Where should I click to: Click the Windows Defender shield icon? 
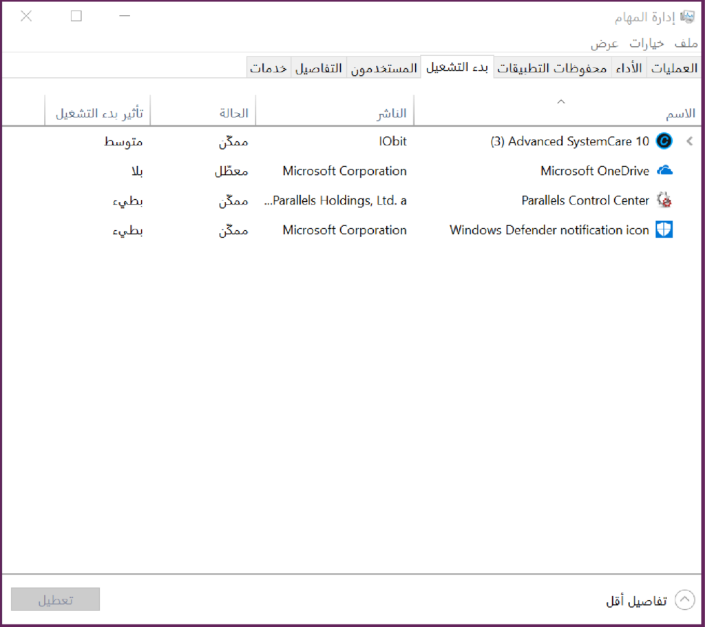[x=664, y=229]
